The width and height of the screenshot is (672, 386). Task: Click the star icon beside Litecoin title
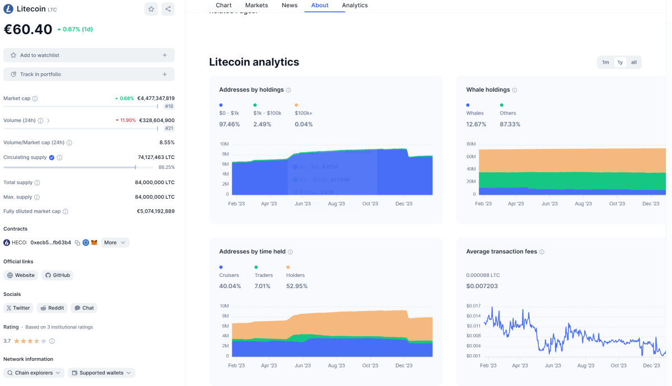coord(151,9)
